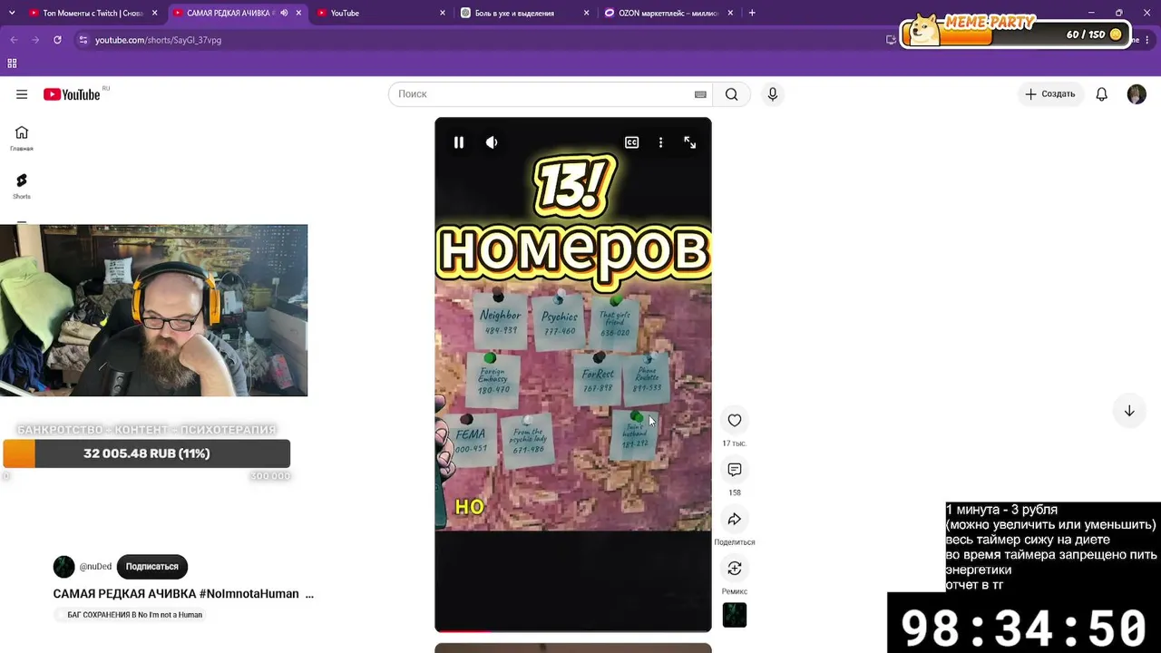This screenshot has height=653, width=1161.
Task: Close the YouTube browser tab
Action: 443,13
